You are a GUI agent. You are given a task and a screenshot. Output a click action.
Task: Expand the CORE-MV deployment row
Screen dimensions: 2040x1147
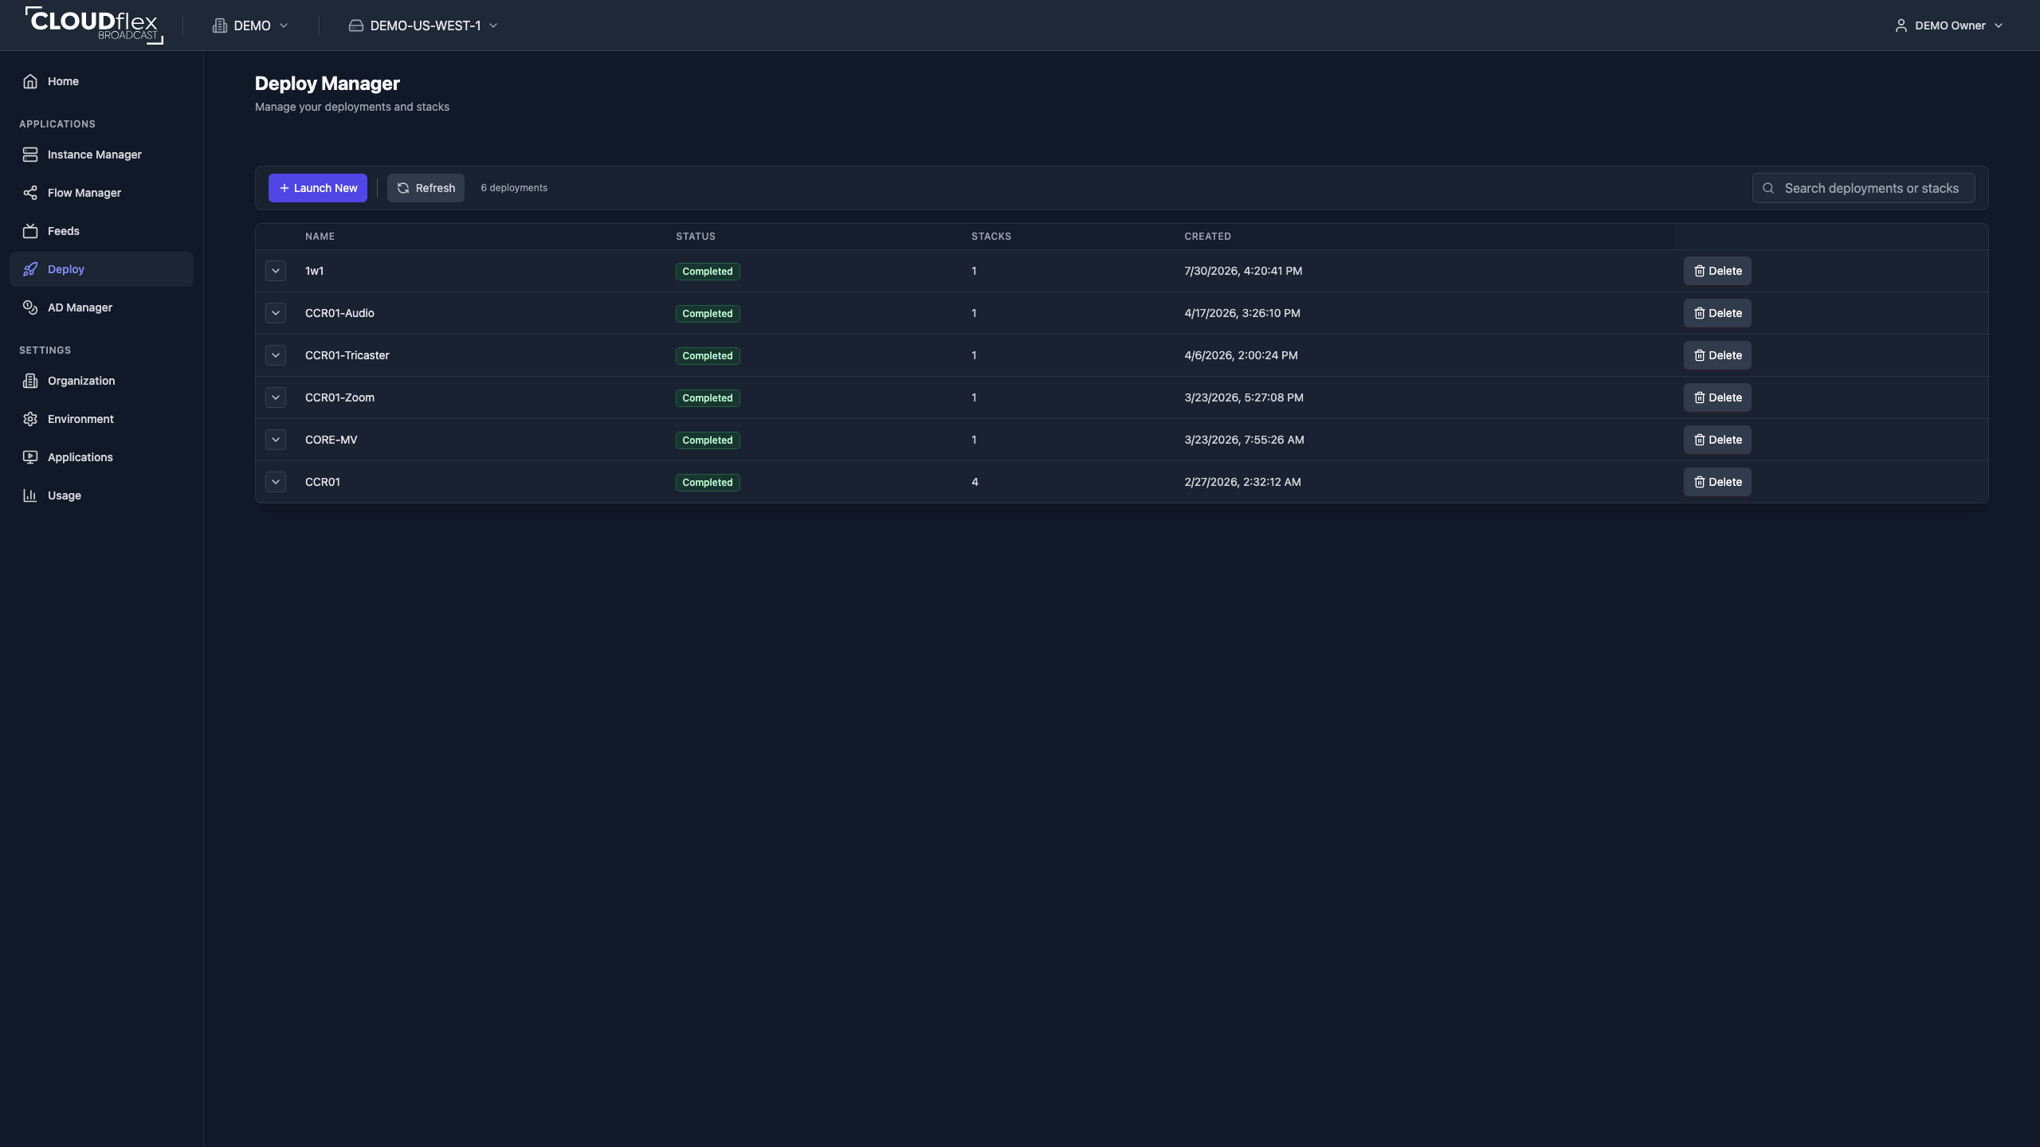coord(276,440)
